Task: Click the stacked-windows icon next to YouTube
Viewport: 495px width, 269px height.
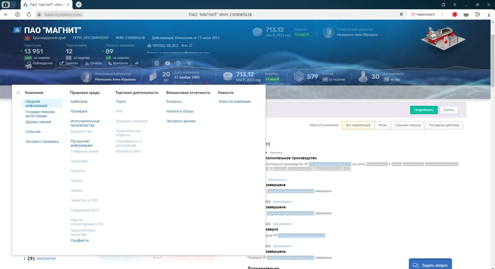Action: coord(178,63)
